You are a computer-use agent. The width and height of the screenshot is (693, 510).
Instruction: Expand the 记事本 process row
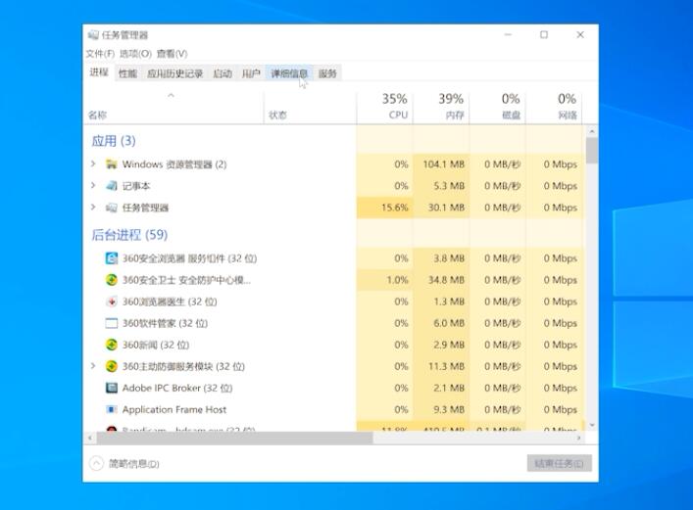(x=93, y=185)
